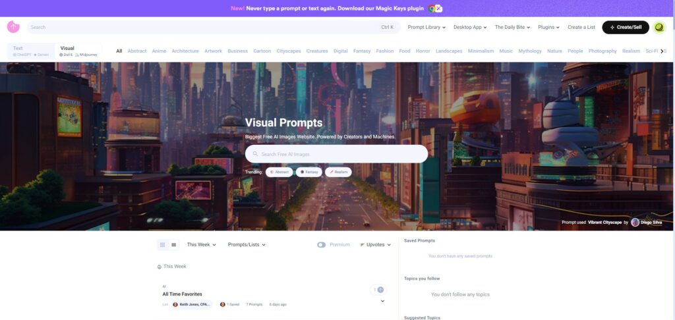Select the Minimalism category

pos(481,51)
